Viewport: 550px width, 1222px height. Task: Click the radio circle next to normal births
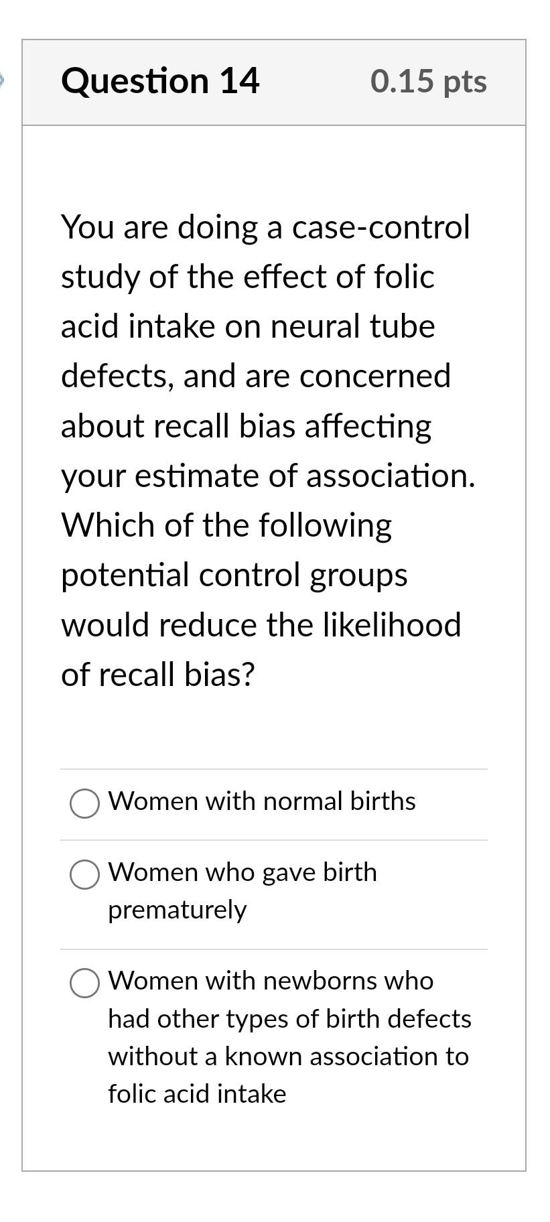click(84, 803)
